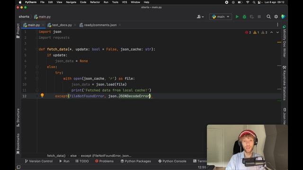
Task: Open the Apple menu
Action: tap(20, 2)
